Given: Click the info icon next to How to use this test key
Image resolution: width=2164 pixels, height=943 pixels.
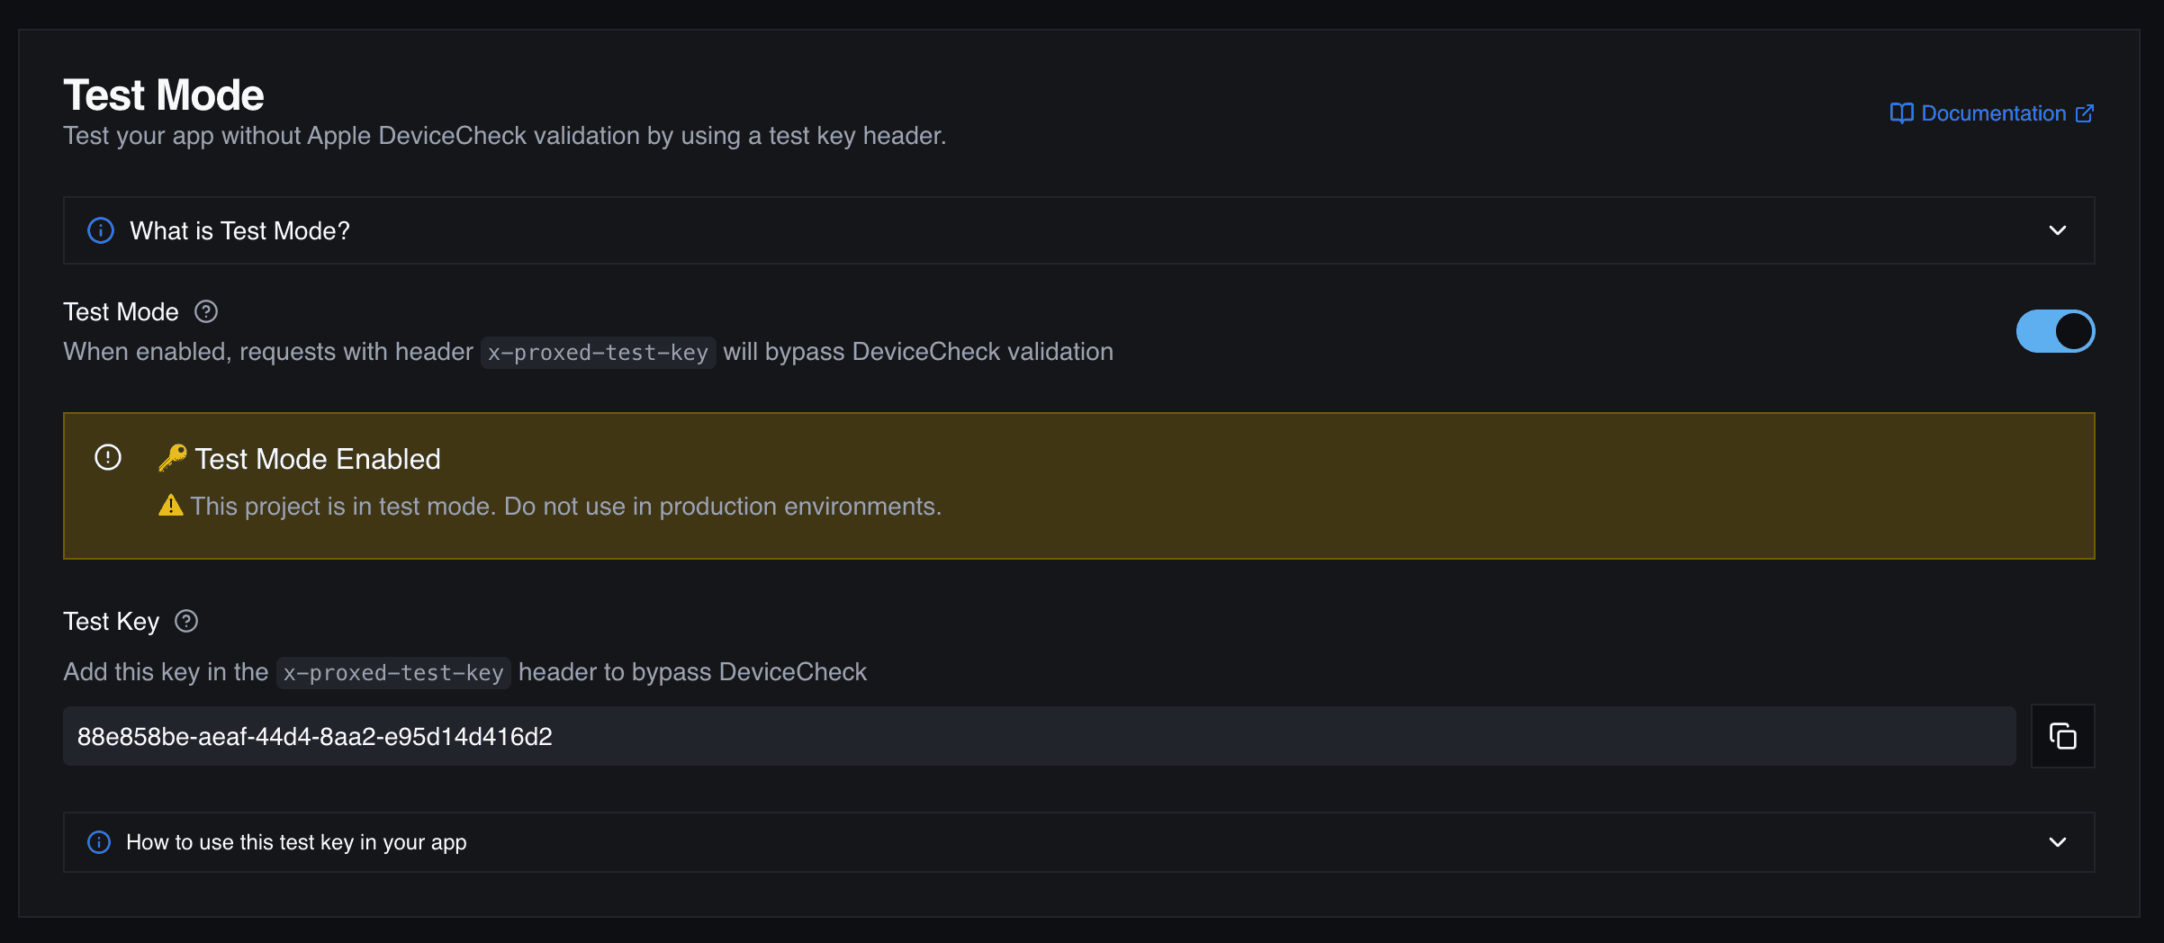Looking at the screenshot, I should [99, 842].
